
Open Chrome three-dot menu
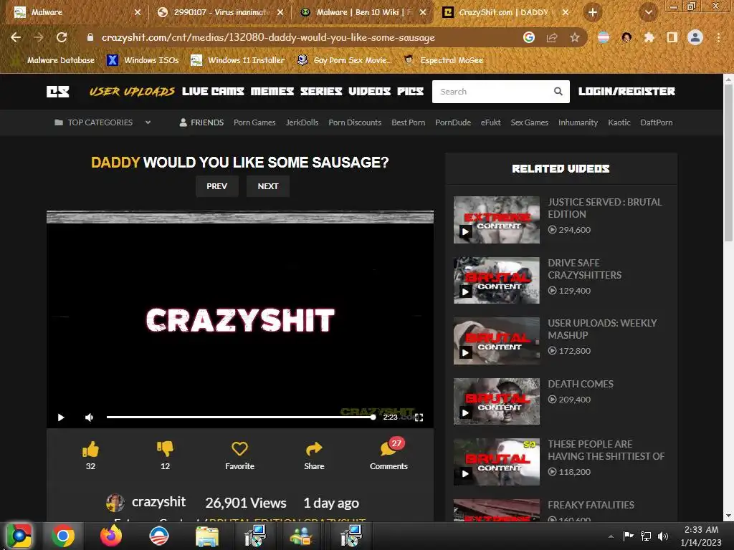(x=718, y=37)
